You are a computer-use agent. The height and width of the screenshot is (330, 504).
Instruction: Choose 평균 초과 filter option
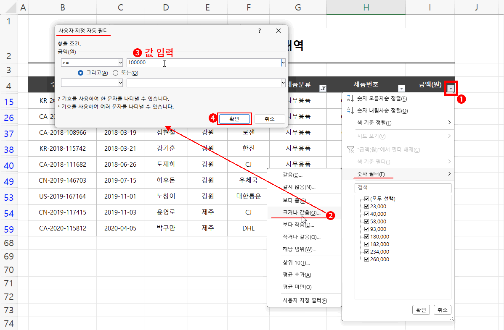[304, 275]
